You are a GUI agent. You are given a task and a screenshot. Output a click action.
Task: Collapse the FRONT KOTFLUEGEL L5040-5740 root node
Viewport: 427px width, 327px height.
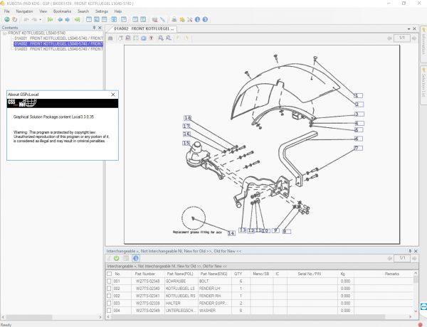pos(5,33)
